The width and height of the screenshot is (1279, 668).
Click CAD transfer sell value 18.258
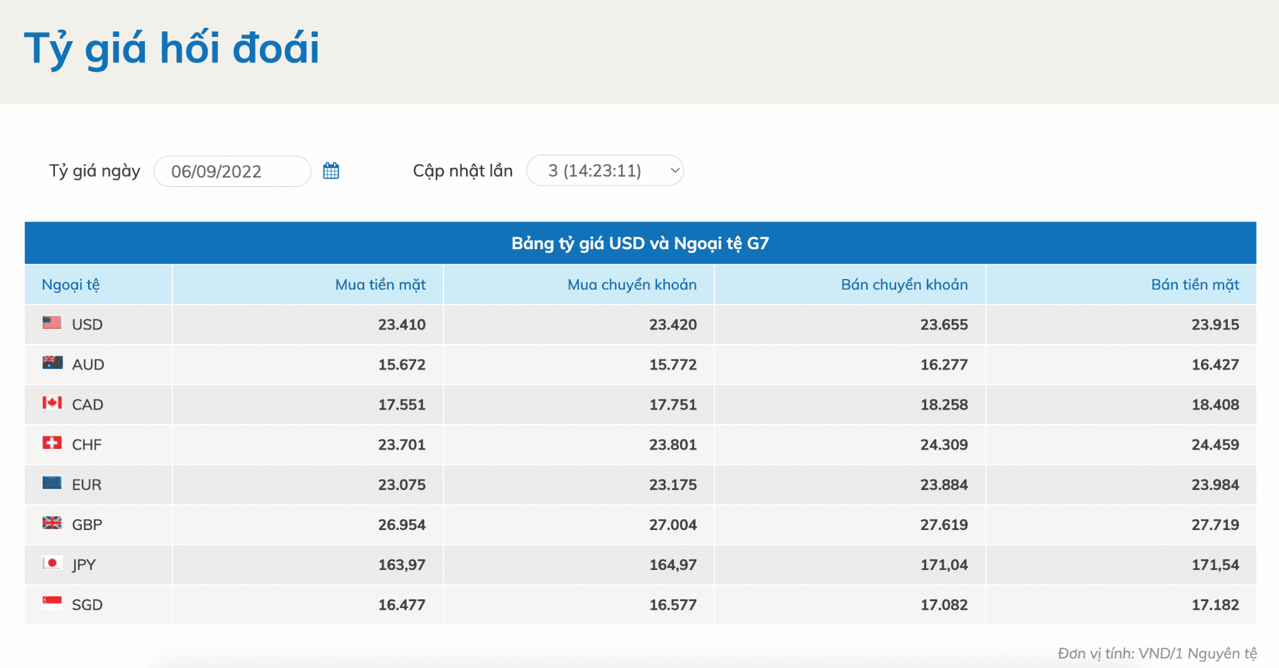click(x=944, y=405)
